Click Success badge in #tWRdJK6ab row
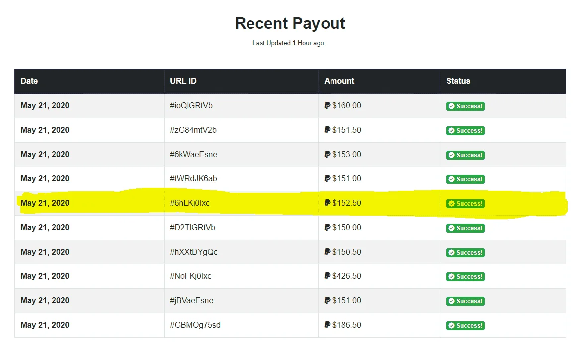The height and width of the screenshot is (345, 579). point(465,179)
